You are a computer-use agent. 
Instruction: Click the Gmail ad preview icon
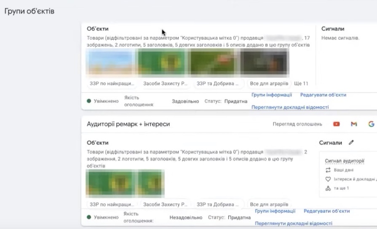[x=354, y=124]
